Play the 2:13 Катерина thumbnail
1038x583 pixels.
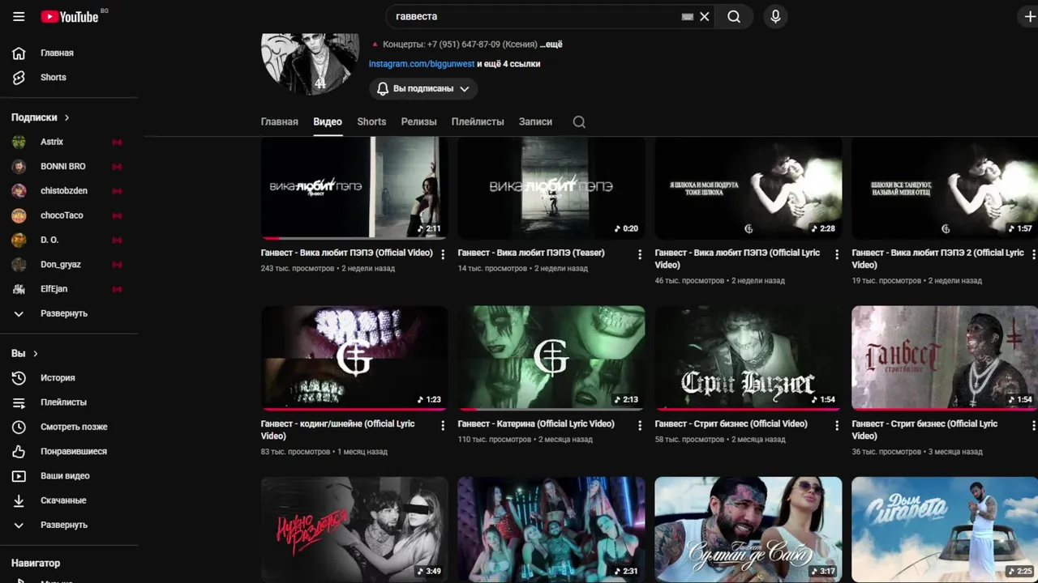tap(551, 358)
